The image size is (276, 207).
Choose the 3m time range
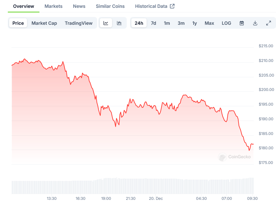181,23
